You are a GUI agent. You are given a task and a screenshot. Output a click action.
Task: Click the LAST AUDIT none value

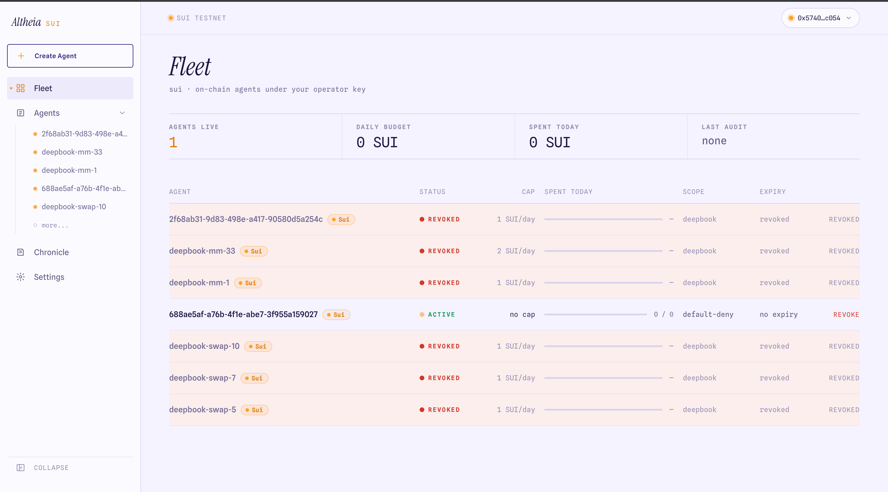(x=714, y=141)
